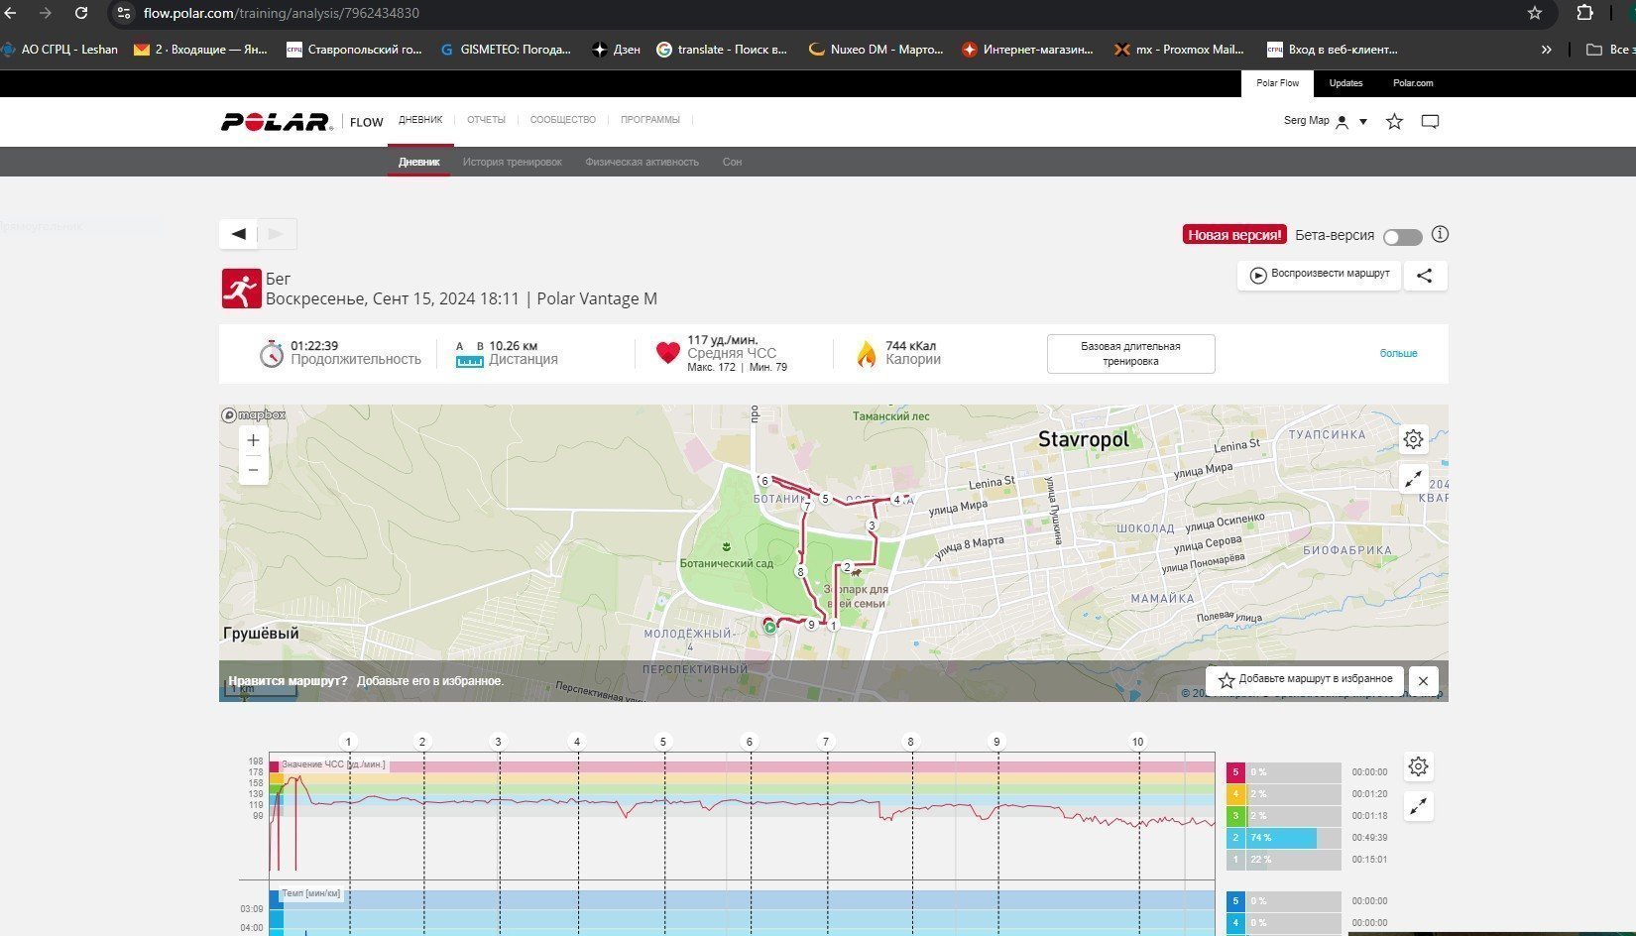The height and width of the screenshot is (936, 1636).
Task: Open the ПРОГРАММЫ menu item
Action: point(650,120)
